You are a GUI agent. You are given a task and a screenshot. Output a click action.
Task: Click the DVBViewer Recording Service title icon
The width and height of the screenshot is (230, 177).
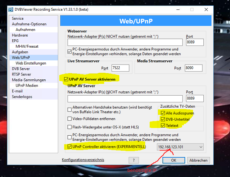tap(11, 10)
